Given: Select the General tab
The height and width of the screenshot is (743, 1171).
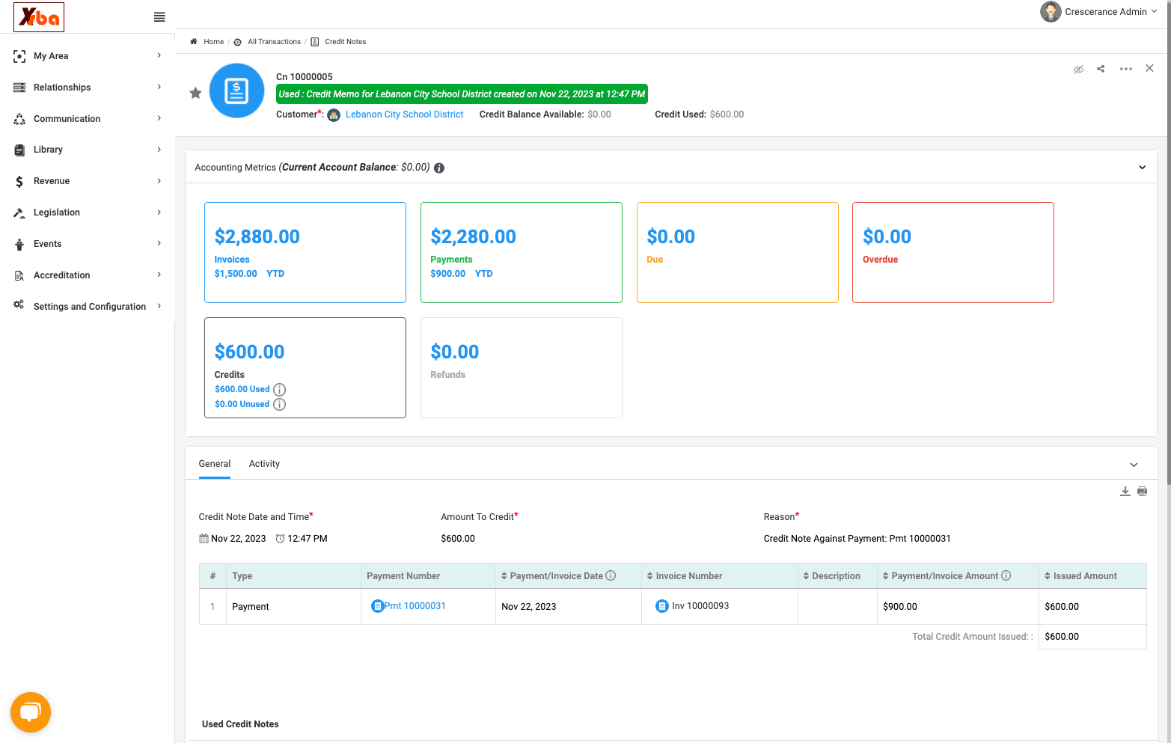Looking at the screenshot, I should pos(215,464).
